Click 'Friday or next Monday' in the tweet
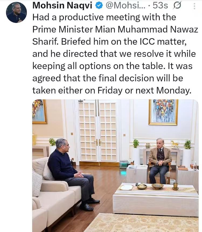 tap(144, 90)
